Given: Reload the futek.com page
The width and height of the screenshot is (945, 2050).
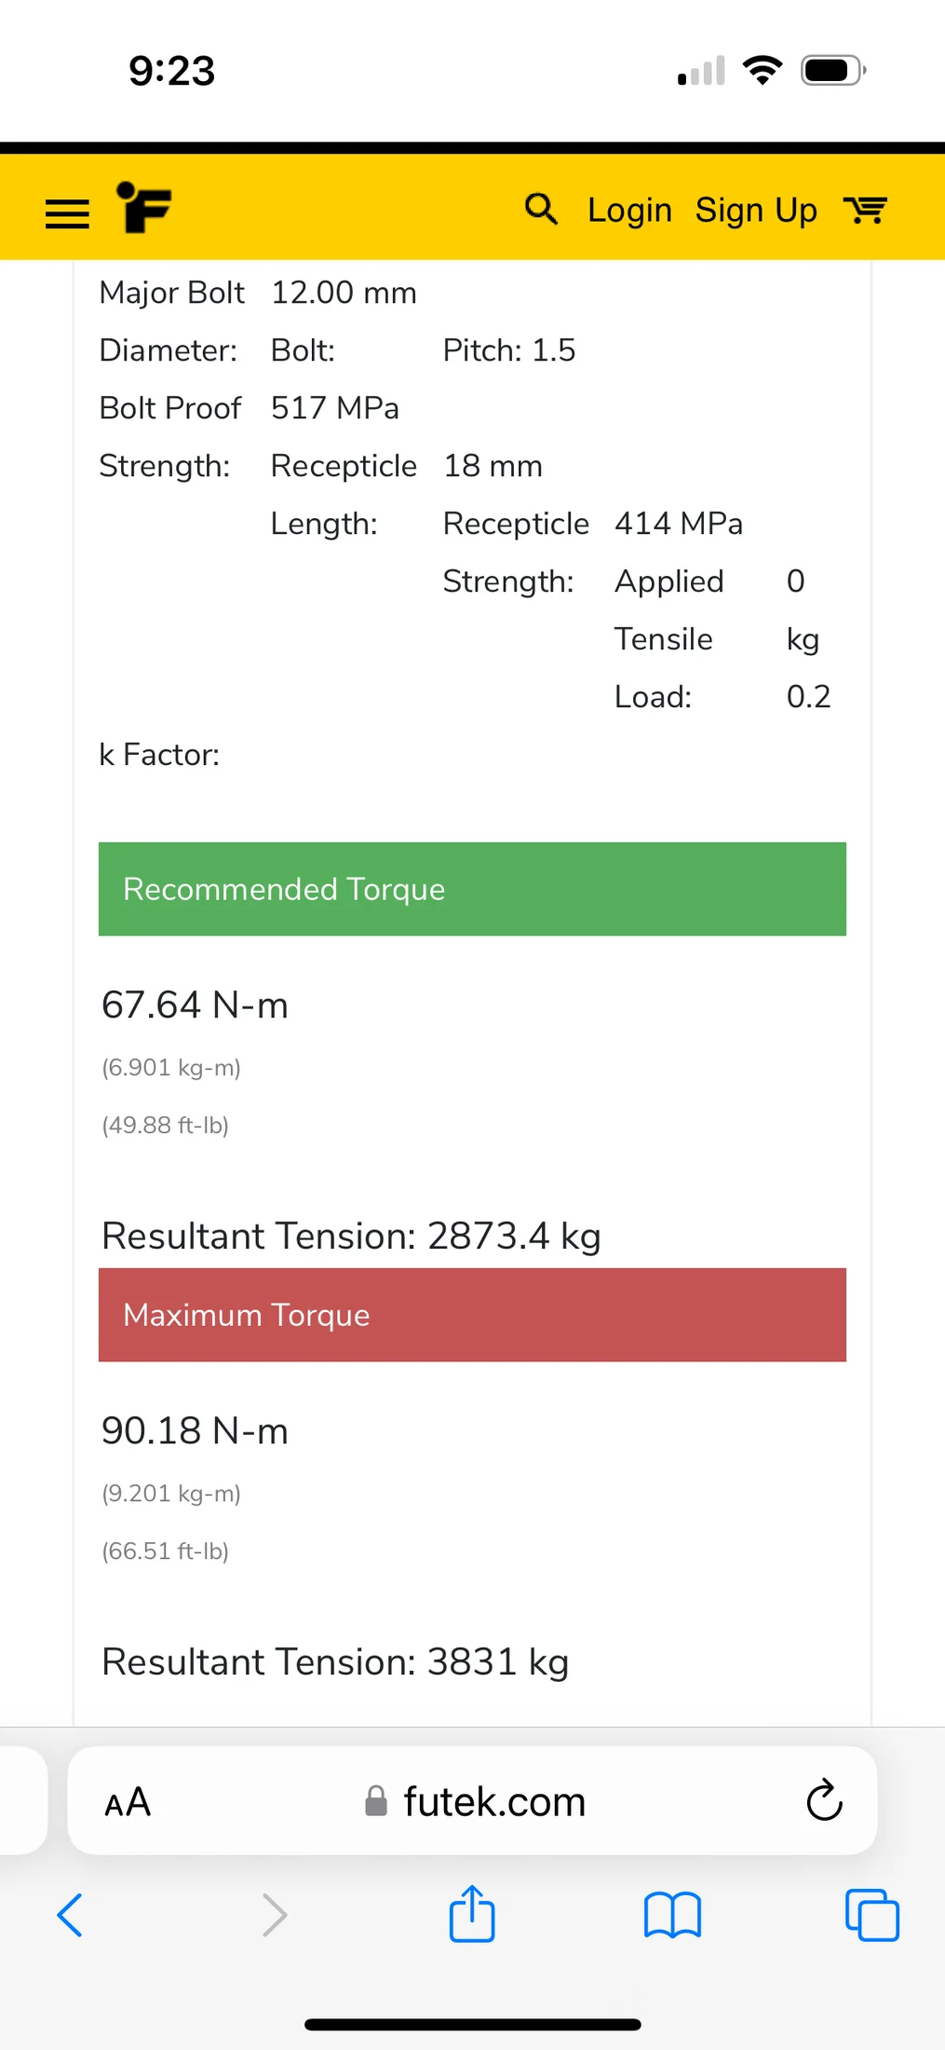Looking at the screenshot, I should [x=824, y=1800].
